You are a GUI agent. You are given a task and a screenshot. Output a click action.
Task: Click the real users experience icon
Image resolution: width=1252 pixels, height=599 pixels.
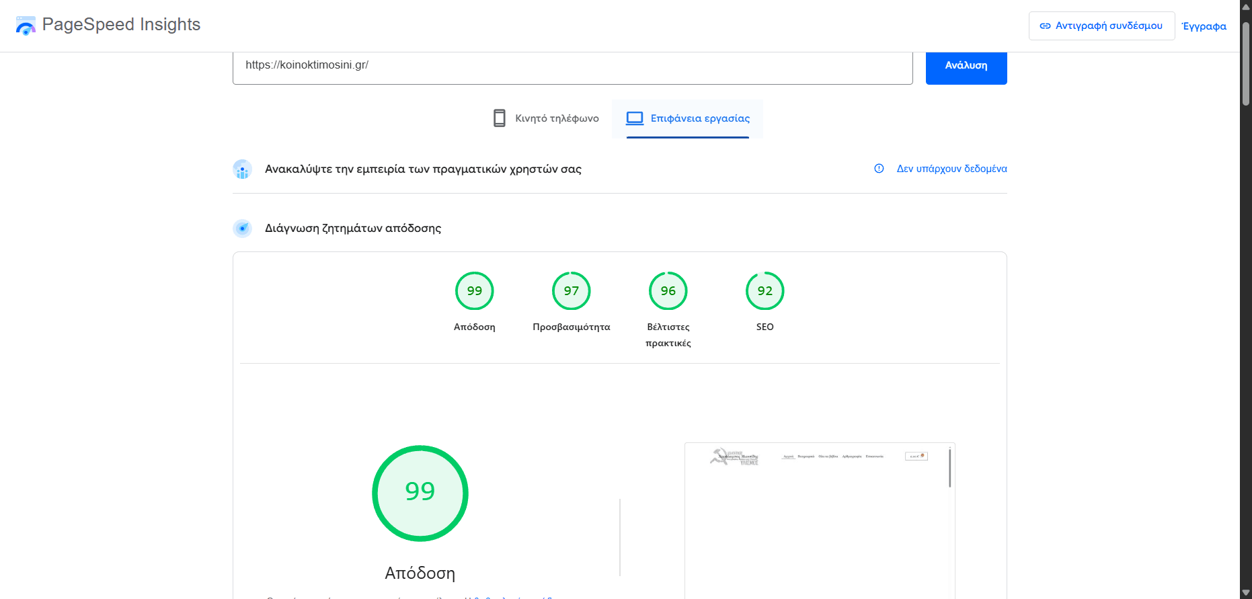pyautogui.click(x=242, y=169)
